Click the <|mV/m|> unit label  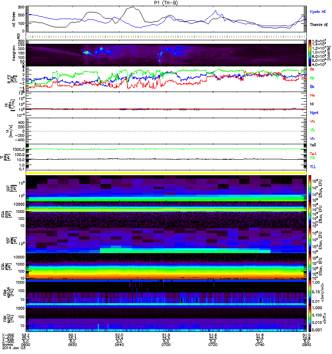click(323, 293)
